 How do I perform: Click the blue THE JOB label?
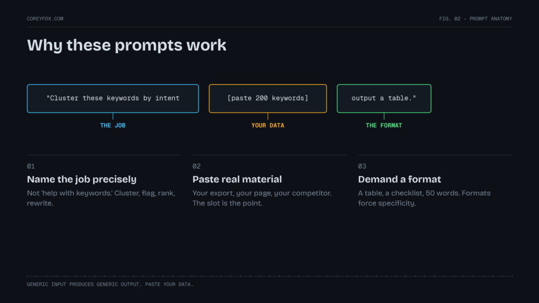point(113,125)
